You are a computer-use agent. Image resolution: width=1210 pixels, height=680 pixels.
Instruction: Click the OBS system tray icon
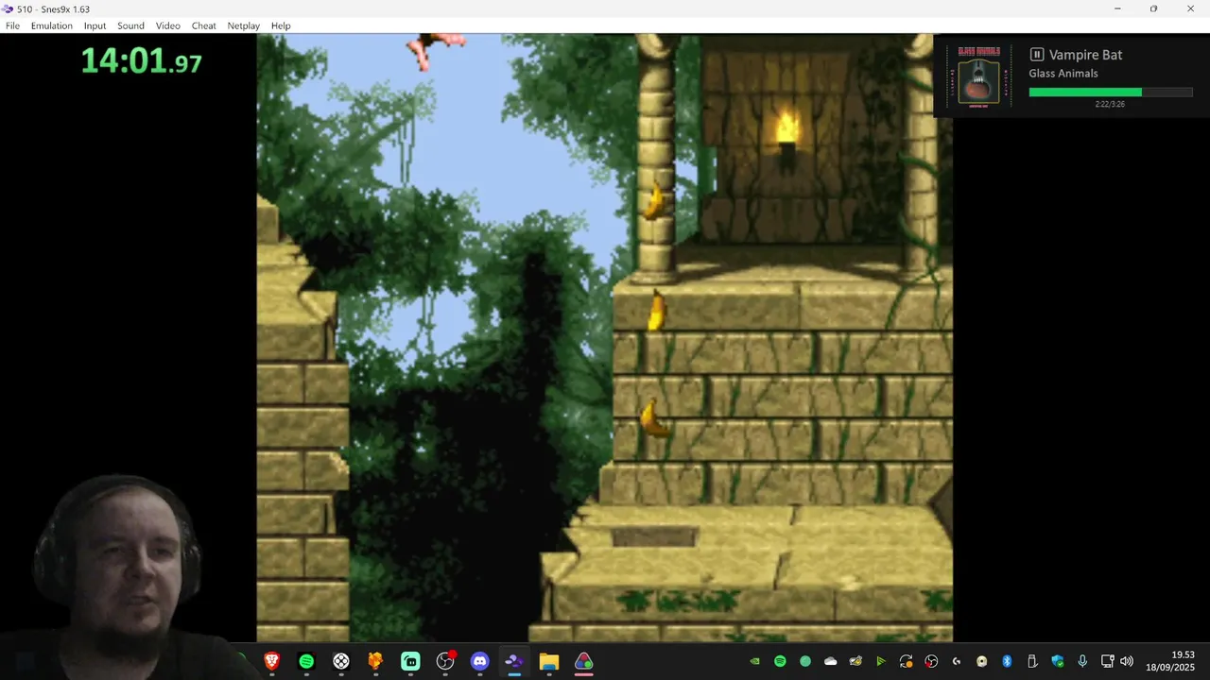931,662
